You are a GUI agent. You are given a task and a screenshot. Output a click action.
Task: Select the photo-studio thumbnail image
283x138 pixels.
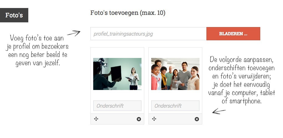tap(117, 74)
